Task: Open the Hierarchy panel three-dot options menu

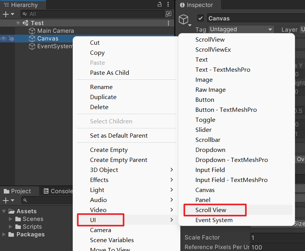Action: tap(168, 4)
